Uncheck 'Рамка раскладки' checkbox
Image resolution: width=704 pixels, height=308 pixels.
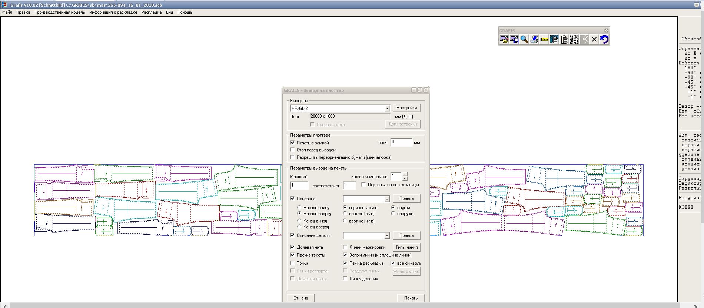[345, 263]
